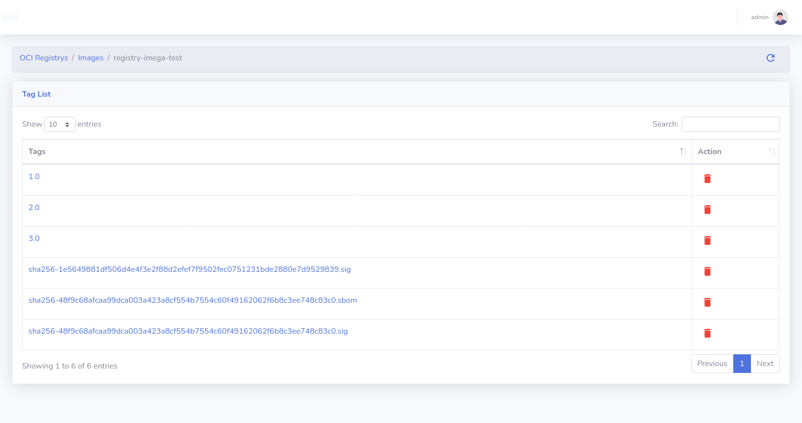802x423 pixels.
Task: Click the Previous pagination button
Action: 712,364
